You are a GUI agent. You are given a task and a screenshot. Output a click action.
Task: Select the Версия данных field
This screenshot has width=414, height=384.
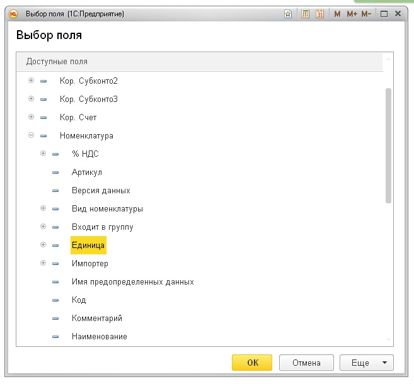101,190
